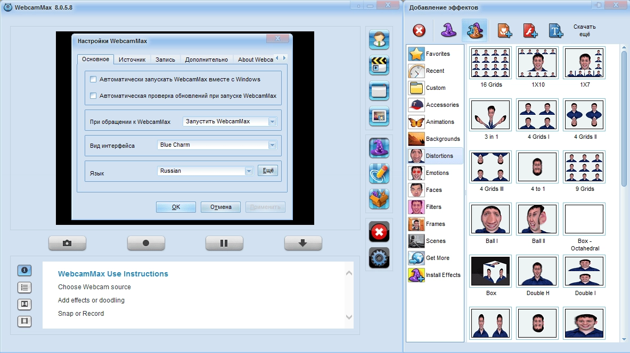Click Скачать ещё to download more effects
The height and width of the screenshot is (353, 630).
585,30
